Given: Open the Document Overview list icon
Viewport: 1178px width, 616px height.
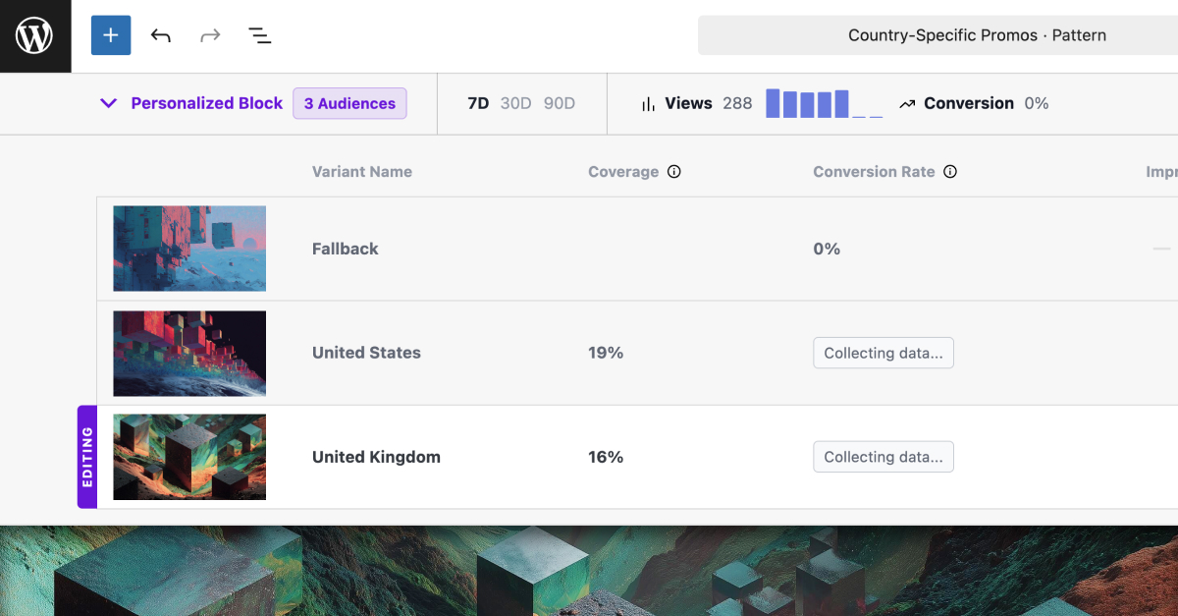Looking at the screenshot, I should click(x=259, y=35).
